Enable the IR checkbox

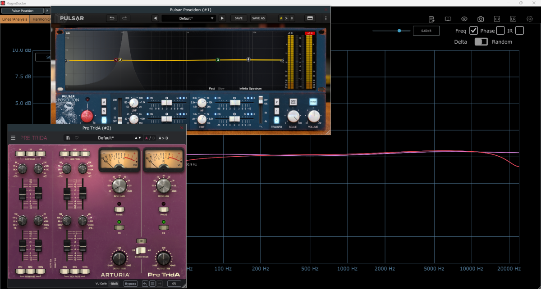tap(519, 31)
